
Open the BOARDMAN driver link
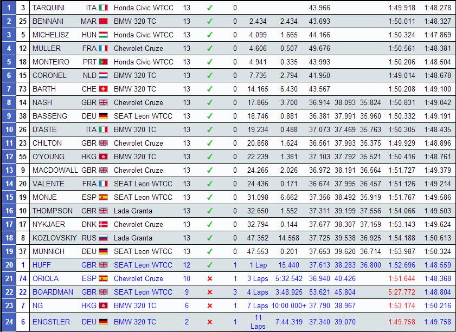(x=53, y=292)
